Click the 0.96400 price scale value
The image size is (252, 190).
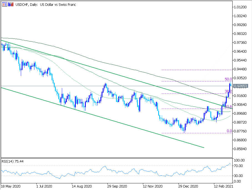240,52
